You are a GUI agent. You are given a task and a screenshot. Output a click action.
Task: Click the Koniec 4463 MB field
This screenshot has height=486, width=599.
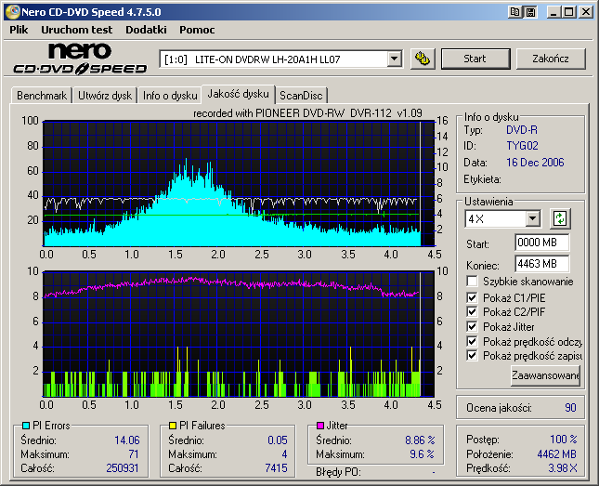[x=541, y=264]
